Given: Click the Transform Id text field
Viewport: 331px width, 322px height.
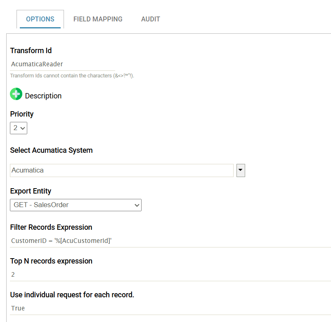Looking at the screenshot, I should pos(62,64).
